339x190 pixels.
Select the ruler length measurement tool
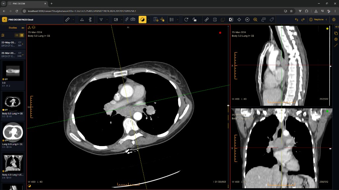tap(67, 19)
